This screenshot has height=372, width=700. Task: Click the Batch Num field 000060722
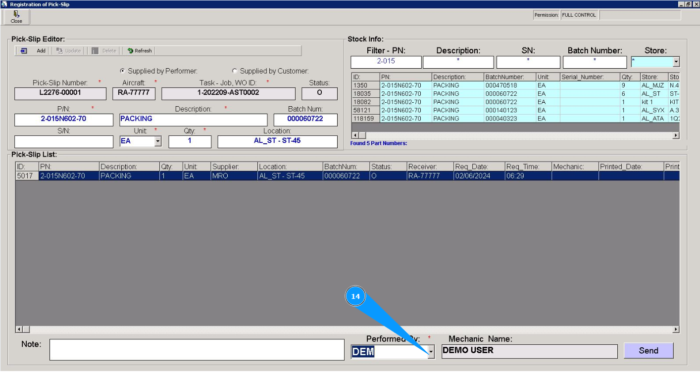pyautogui.click(x=305, y=120)
